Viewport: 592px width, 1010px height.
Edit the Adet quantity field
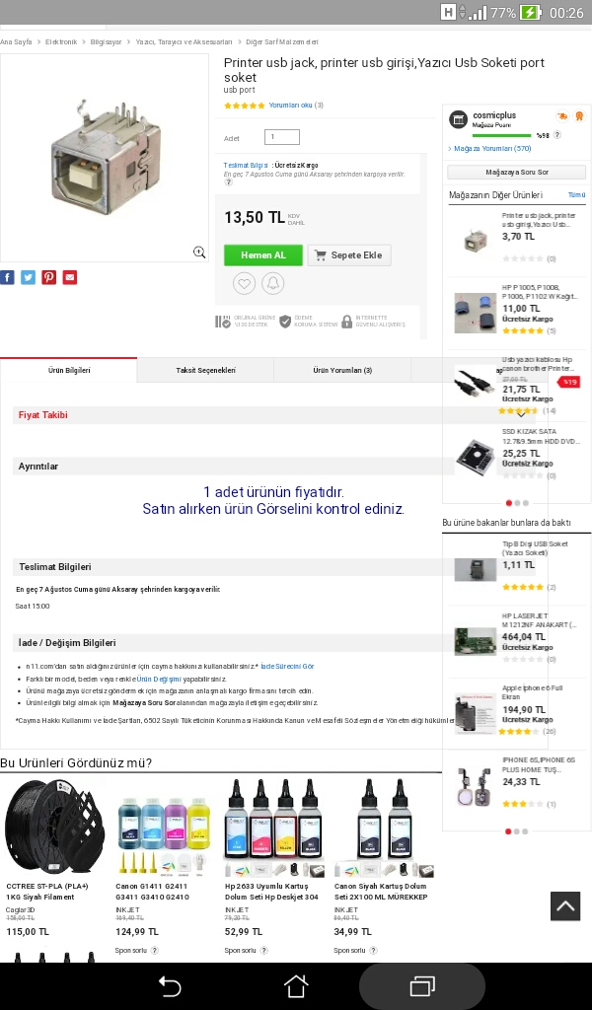pos(282,136)
